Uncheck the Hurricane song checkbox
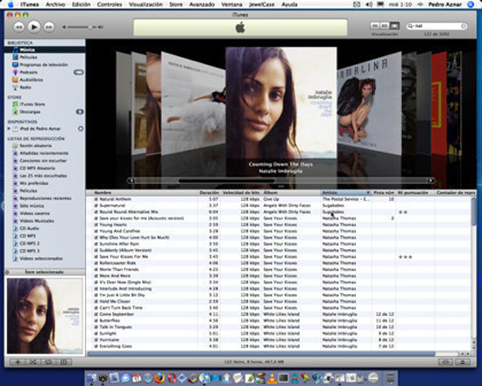 click(x=96, y=340)
